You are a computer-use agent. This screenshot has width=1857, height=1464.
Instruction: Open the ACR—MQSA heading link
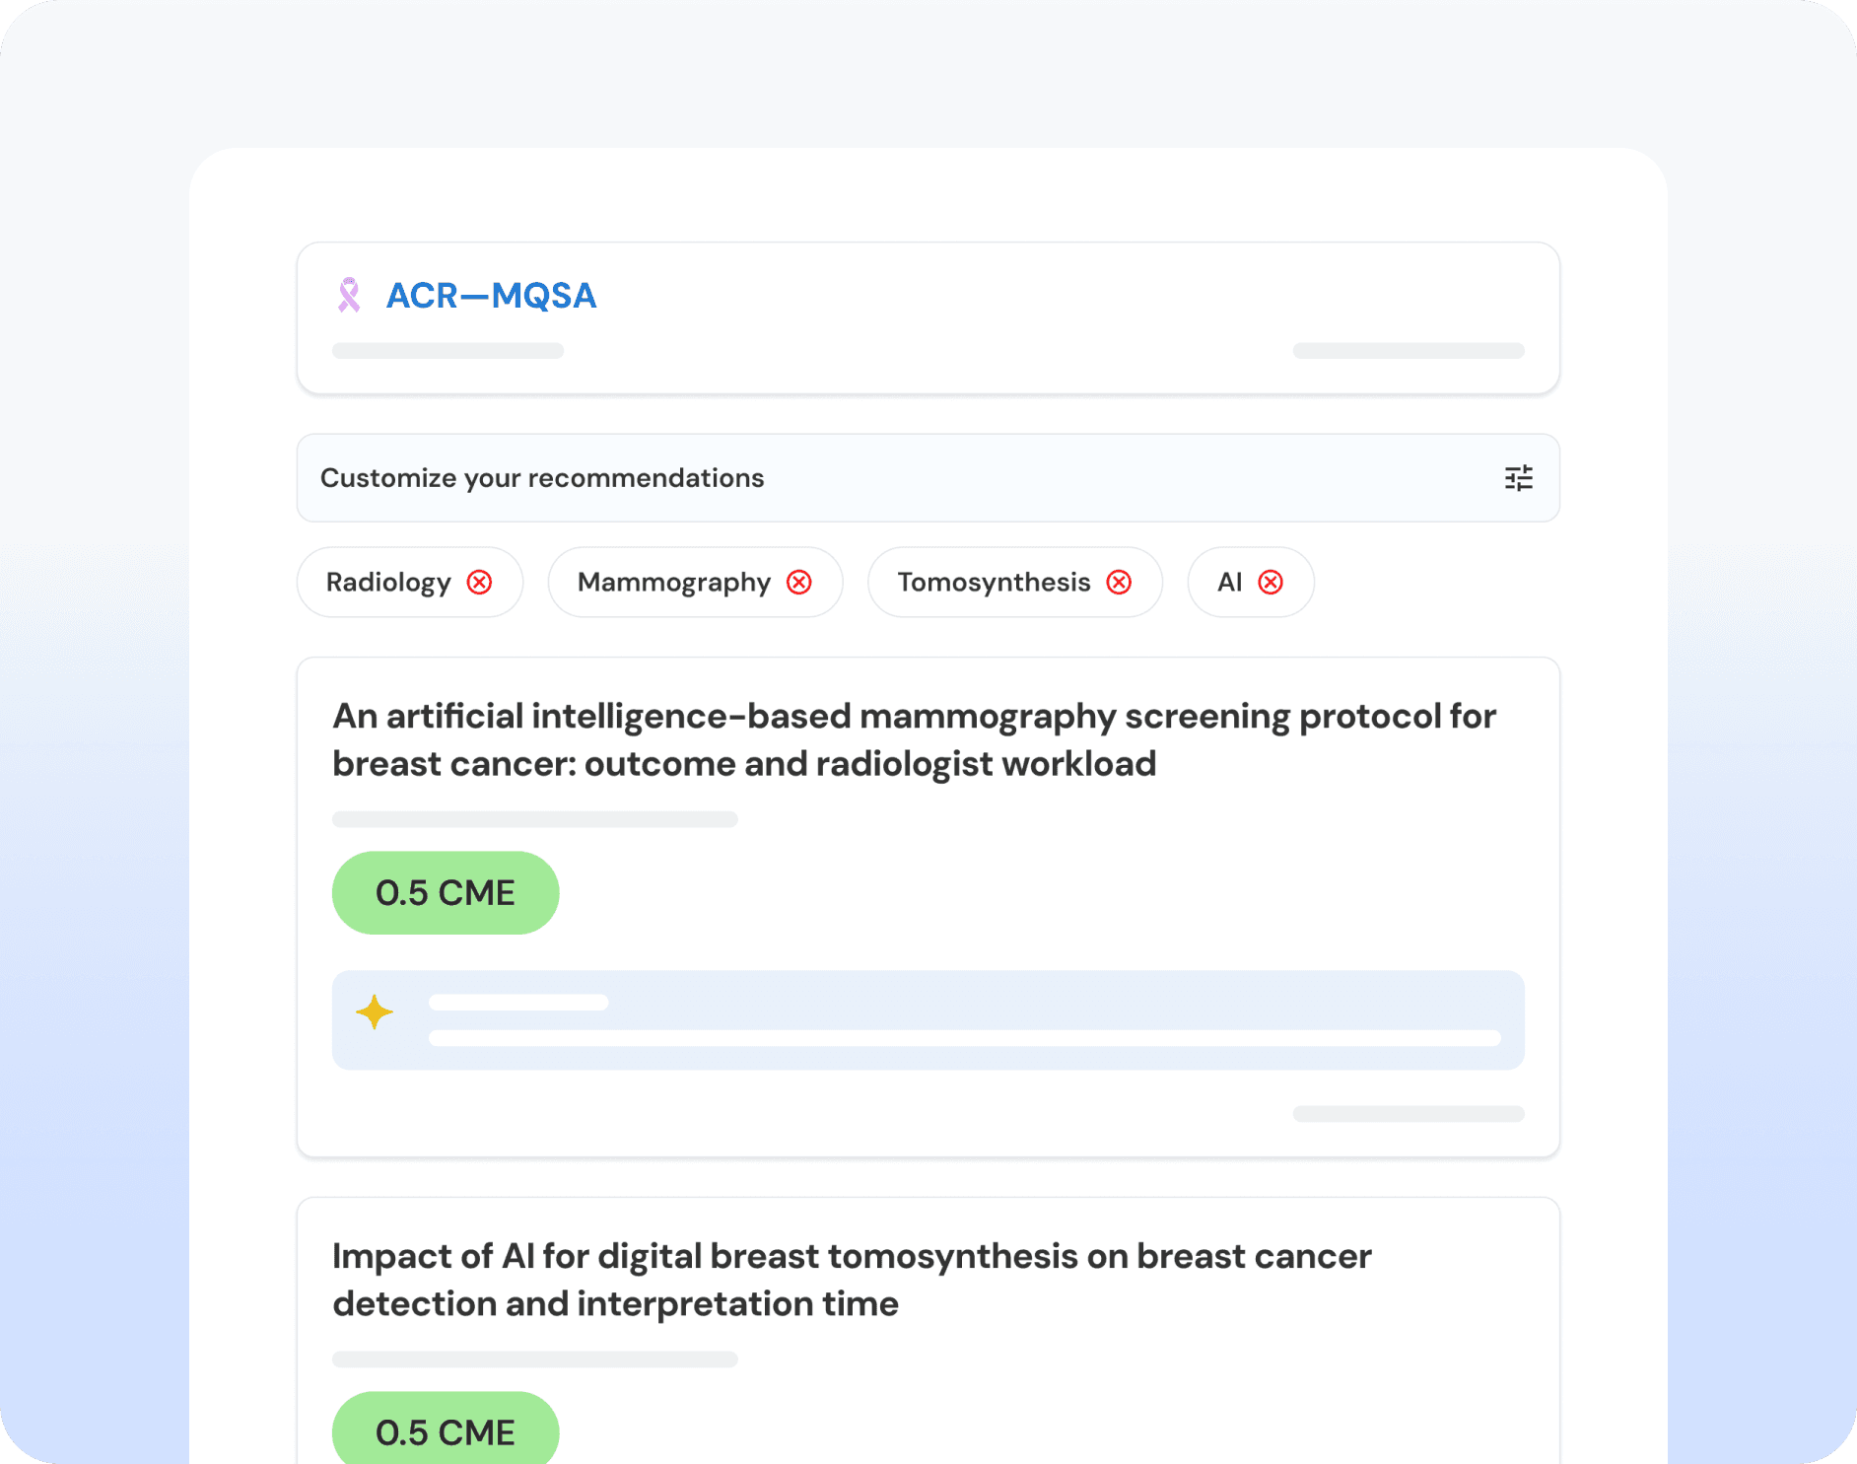click(x=491, y=296)
